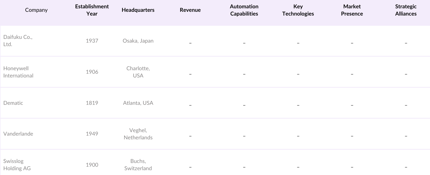Select the Revenue column header

[x=190, y=10]
